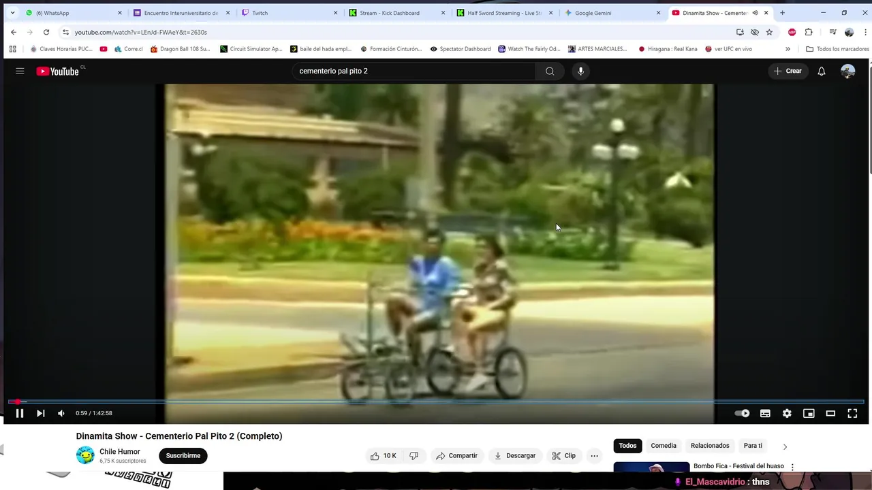This screenshot has width=872, height=490.
Task: Seek on the video progress bar
Action: tap(436, 402)
